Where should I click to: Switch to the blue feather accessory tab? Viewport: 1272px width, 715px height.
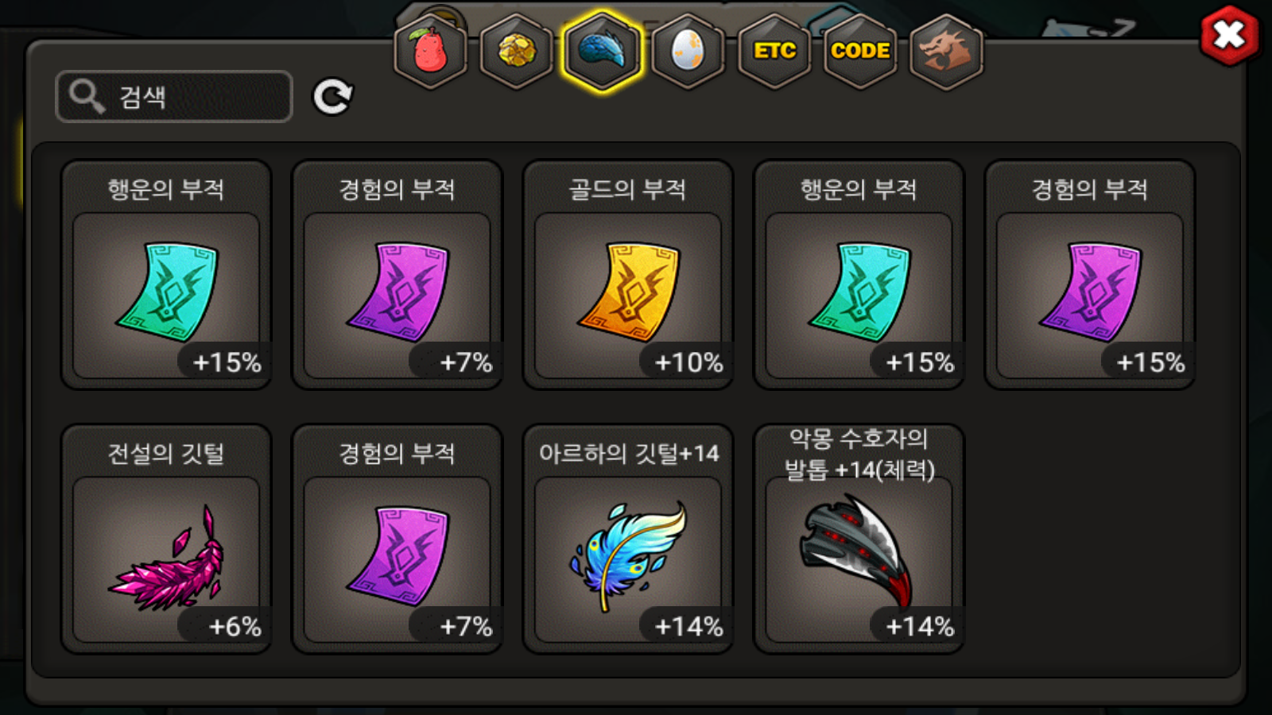(x=602, y=51)
